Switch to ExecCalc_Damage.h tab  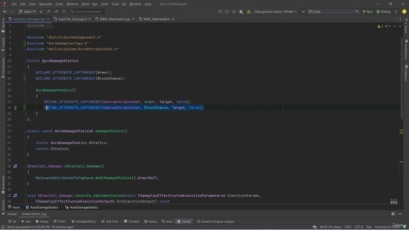(72, 19)
